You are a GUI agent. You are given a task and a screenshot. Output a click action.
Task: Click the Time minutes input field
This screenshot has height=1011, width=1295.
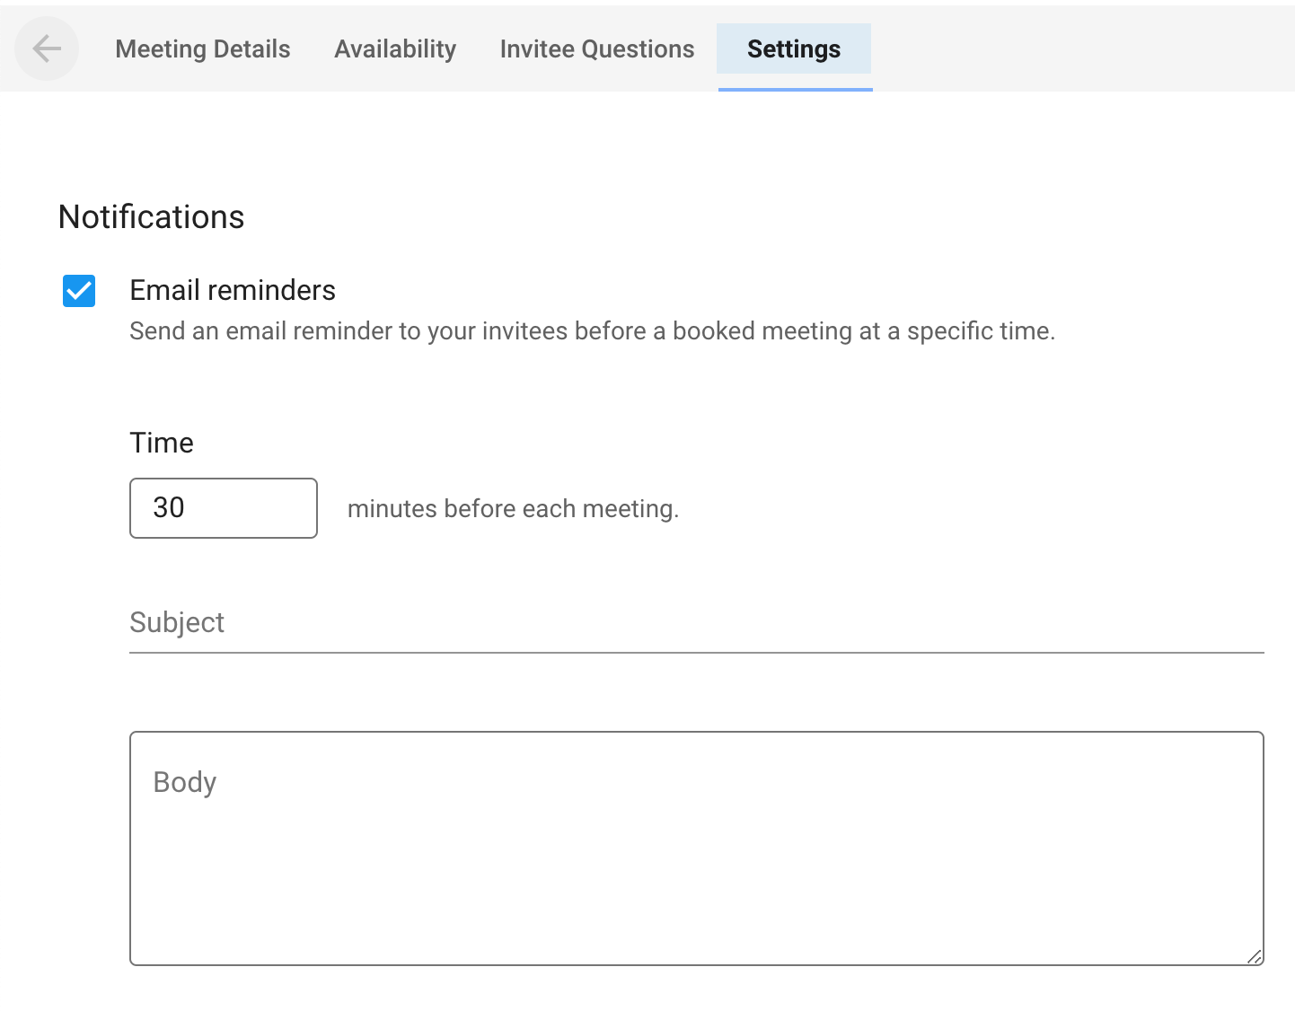click(224, 508)
